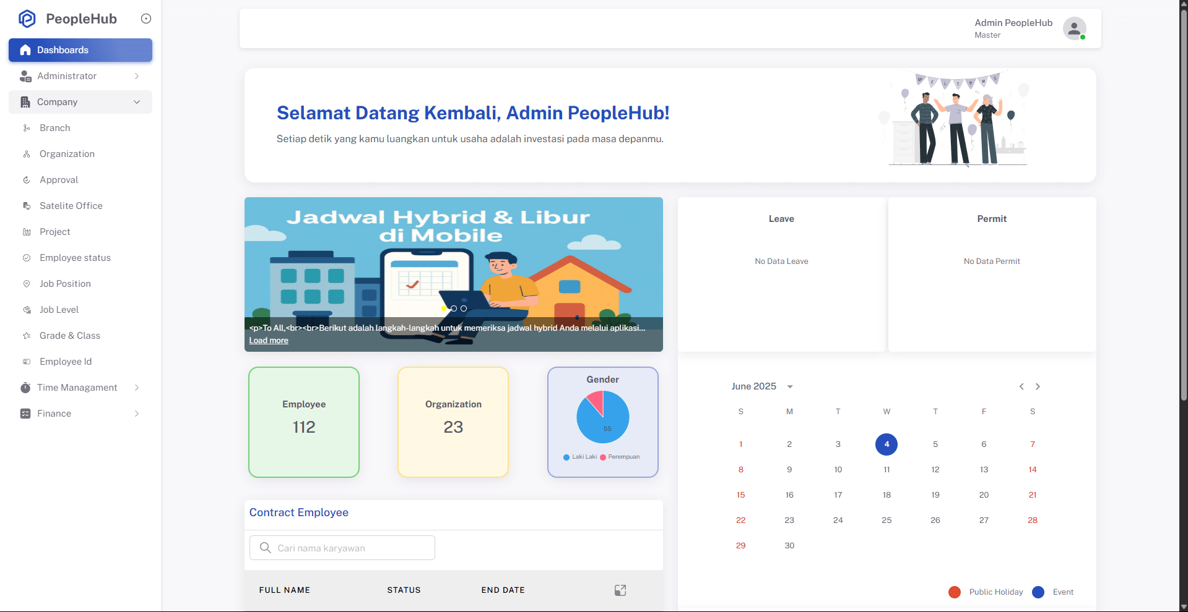Viewport: 1188px width, 612px height.
Task: Go to the Dashboards menu item
Action: point(63,50)
